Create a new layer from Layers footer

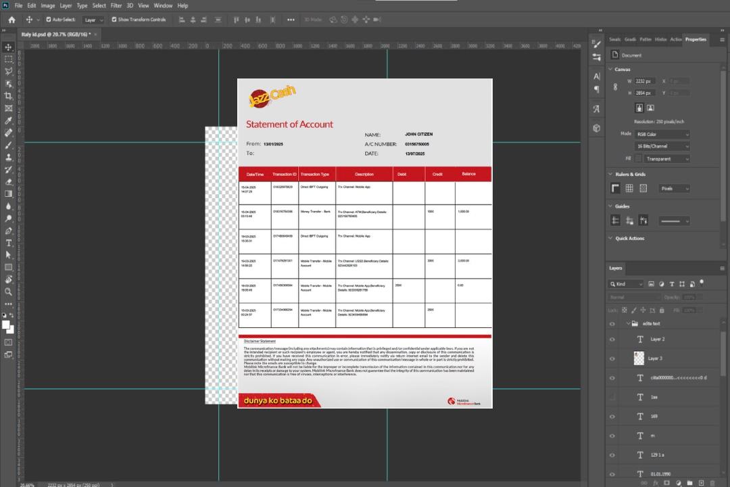tap(701, 483)
